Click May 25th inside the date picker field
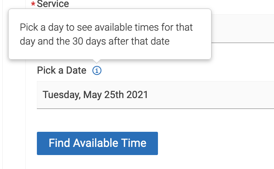 click(x=104, y=95)
